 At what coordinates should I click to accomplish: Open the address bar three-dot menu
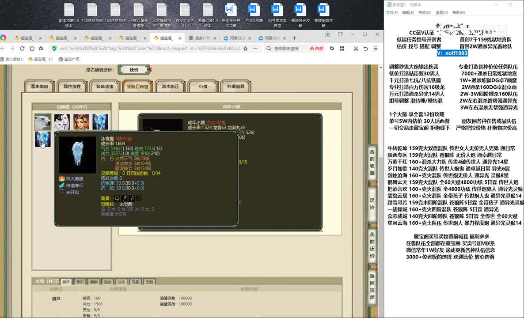(255, 49)
